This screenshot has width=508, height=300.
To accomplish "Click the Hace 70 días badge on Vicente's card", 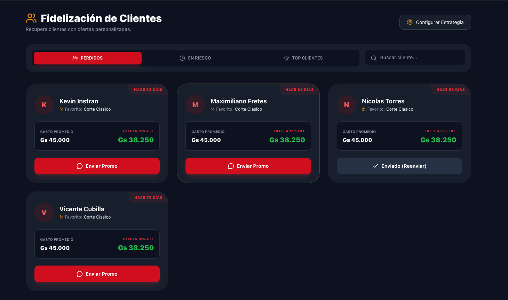I will coord(148,197).
